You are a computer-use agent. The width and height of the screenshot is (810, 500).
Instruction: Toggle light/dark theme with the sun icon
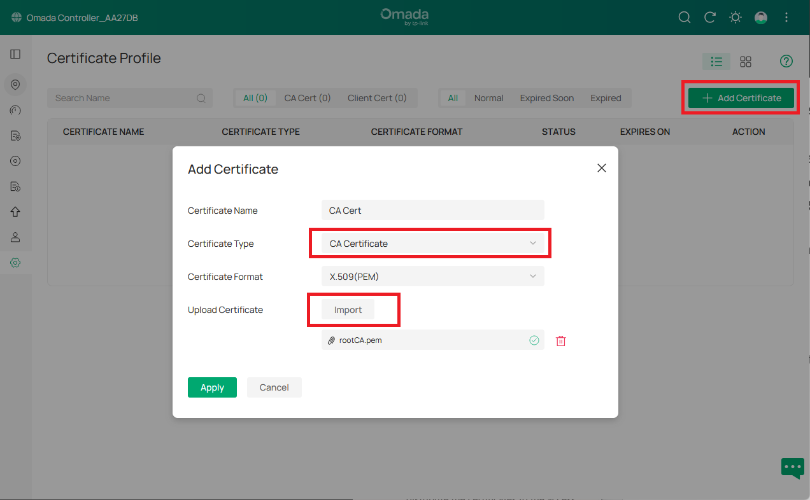tap(735, 17)
